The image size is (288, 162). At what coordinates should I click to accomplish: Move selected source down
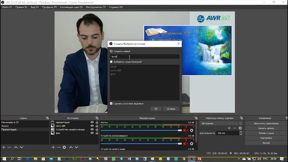pyautogui.click(x=76, y=147)
